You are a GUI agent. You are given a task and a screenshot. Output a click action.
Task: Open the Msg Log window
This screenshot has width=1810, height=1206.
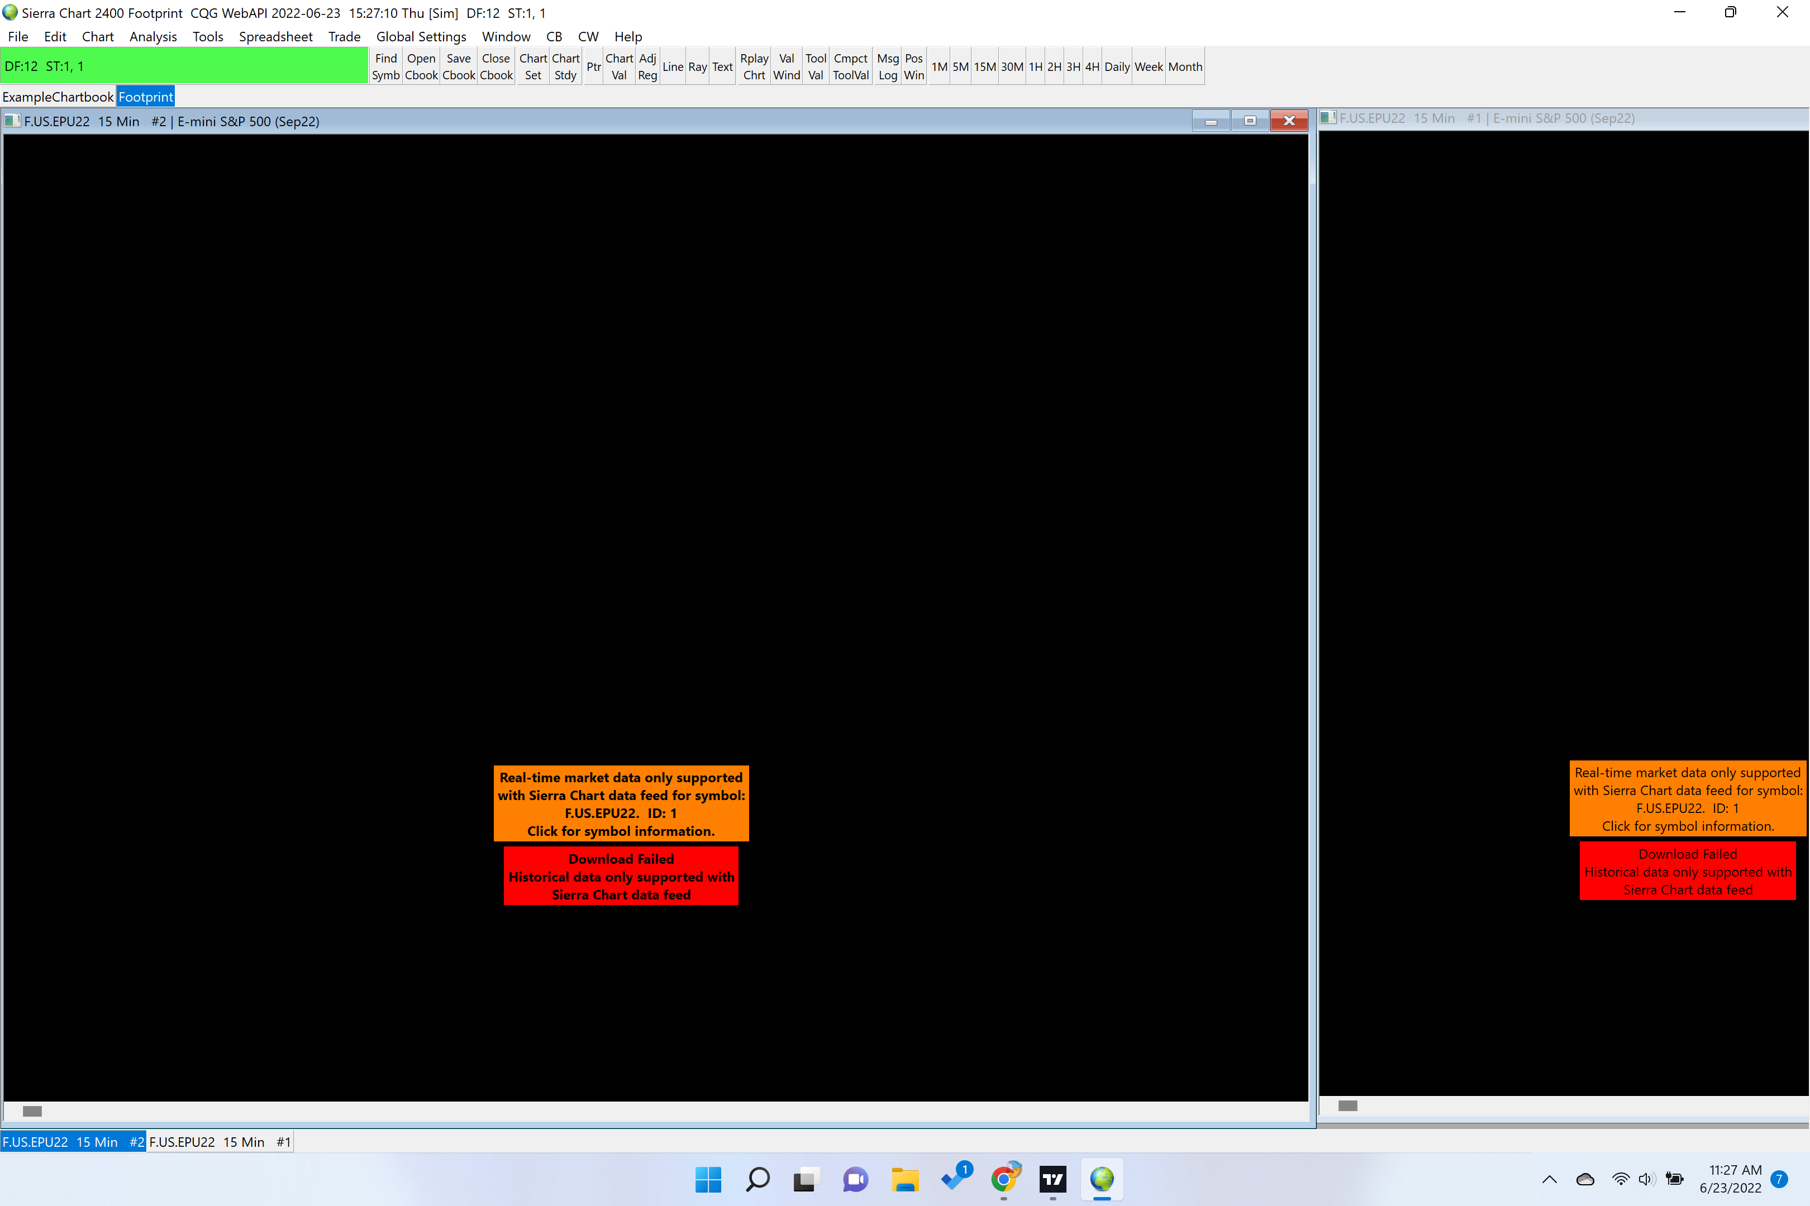[887, 66]
